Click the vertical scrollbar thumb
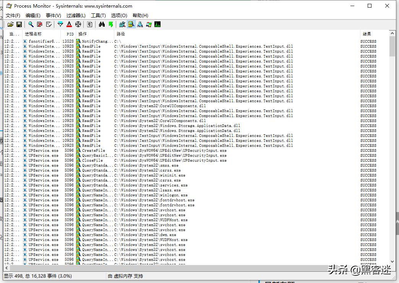 (392, 46)
